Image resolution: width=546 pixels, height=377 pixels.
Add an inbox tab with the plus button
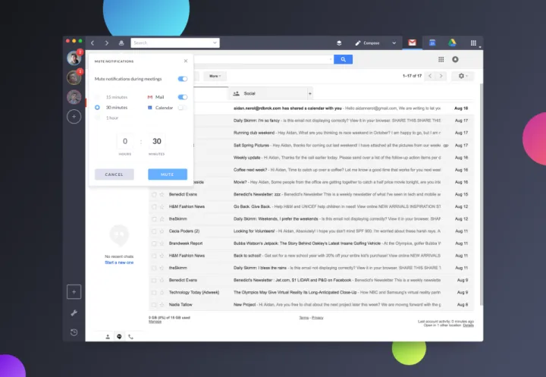pyautogui.click(x=310, y=93)
